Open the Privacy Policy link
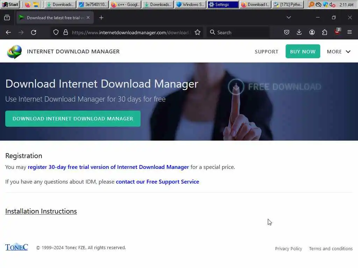 (x=288, y=248)
